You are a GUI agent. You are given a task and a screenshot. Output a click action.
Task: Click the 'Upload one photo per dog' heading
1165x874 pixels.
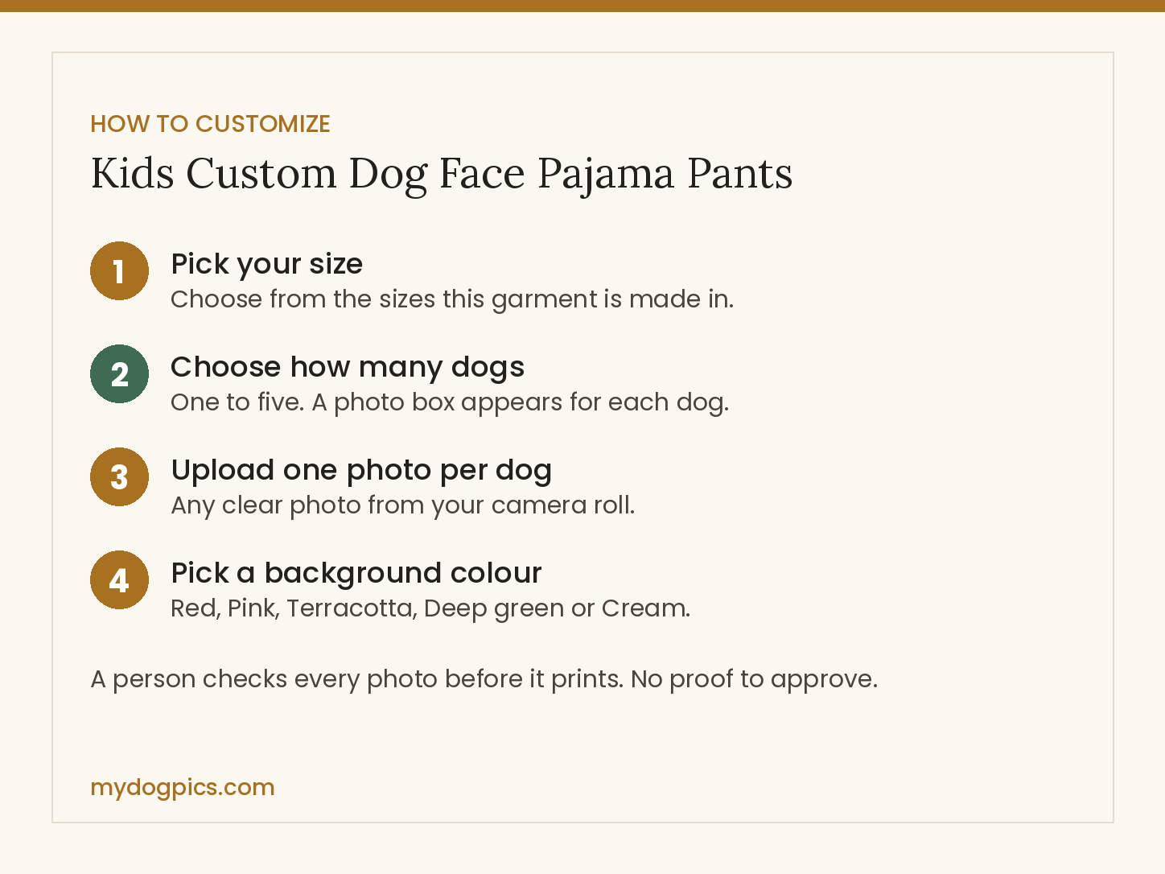point(361,470)
